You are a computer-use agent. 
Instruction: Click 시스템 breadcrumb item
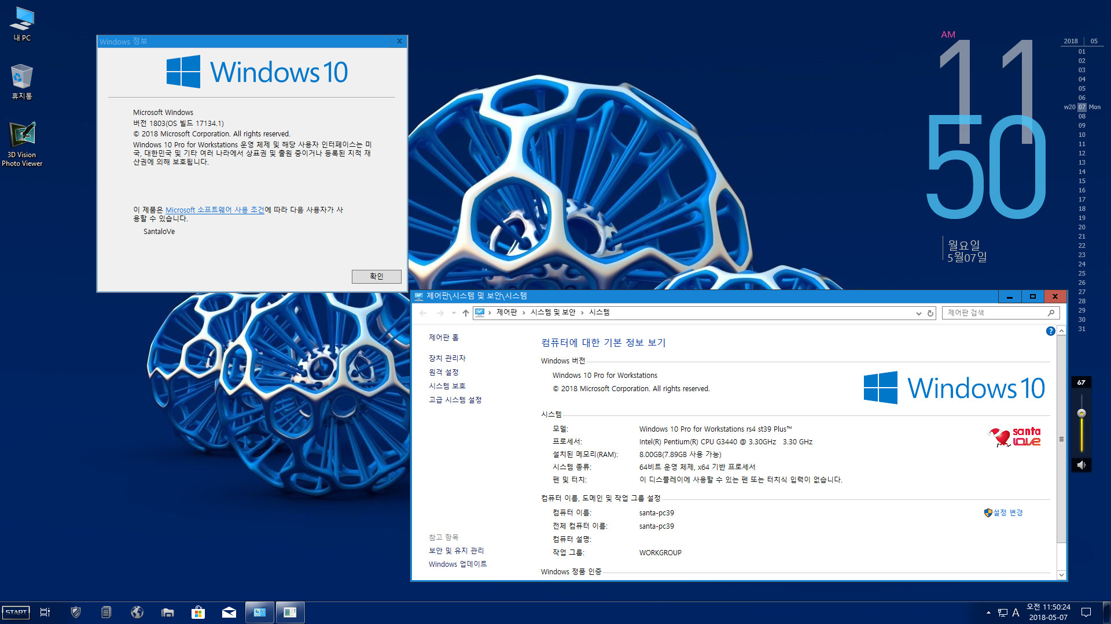[599, 313]
